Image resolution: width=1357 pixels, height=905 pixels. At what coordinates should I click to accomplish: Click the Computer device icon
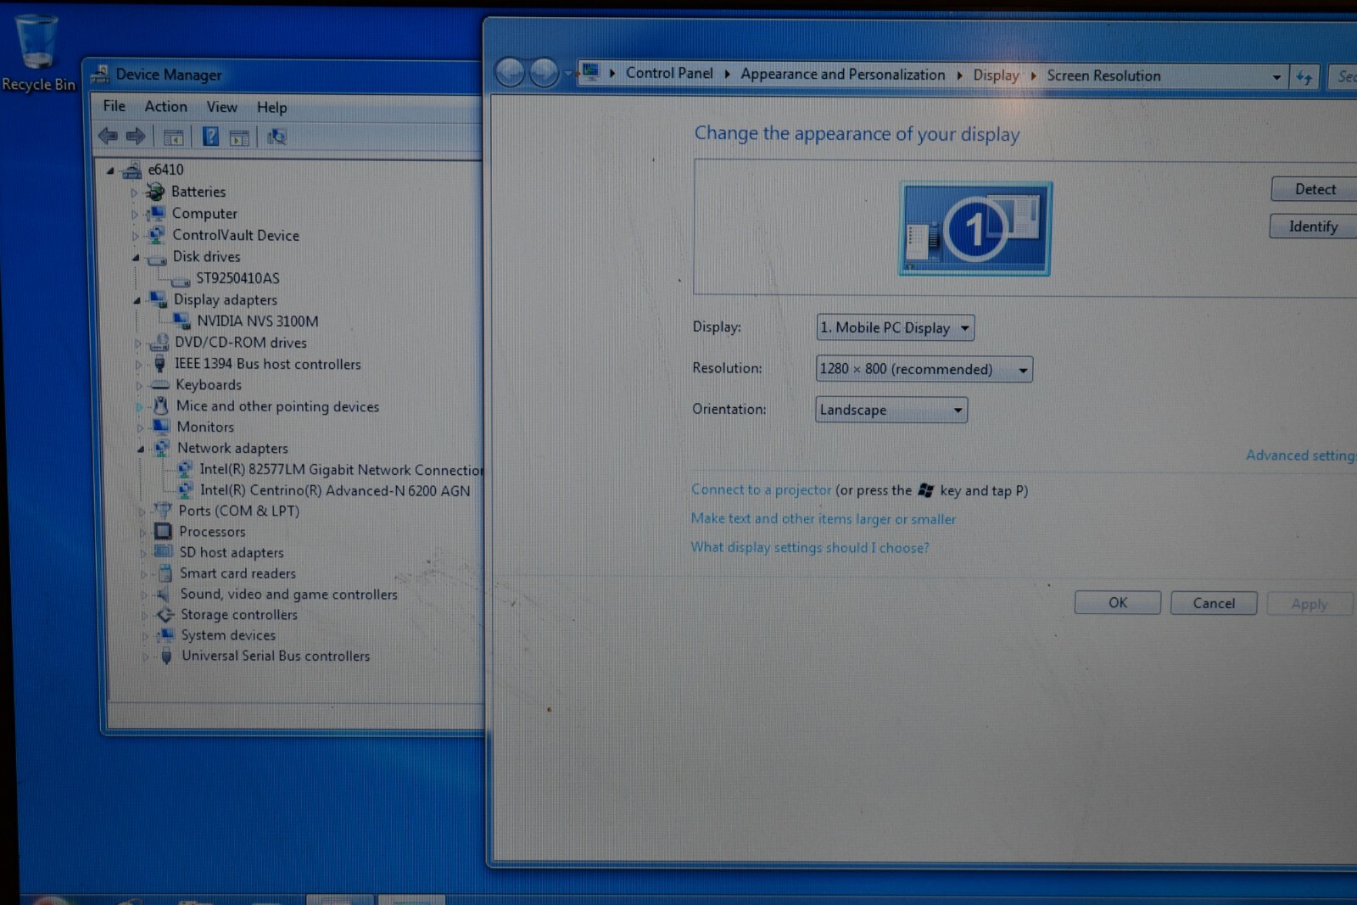coord(155,213)
